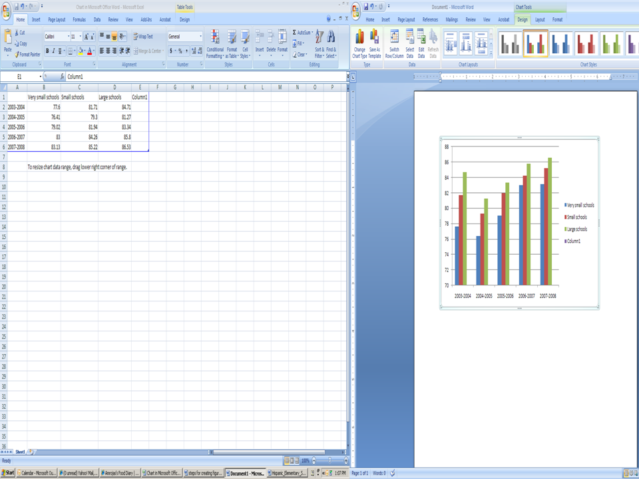Toggle Bold in Excel's Font group
639x479 pixels.
point(47,51)
